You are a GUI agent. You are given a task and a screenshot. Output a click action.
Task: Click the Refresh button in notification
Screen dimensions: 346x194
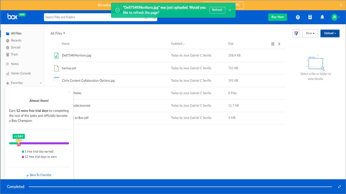[x=217, y=10]
